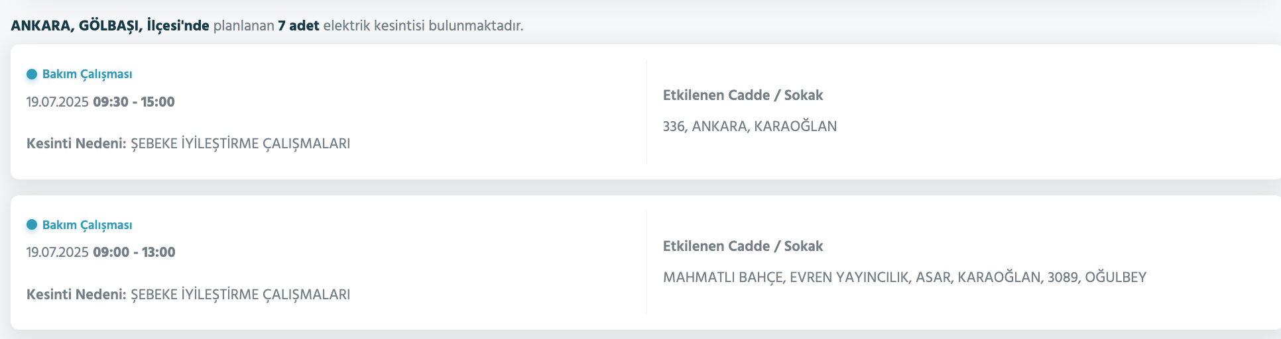Click Etkilenen Cadde / Sokak heading above MAHMATLI BAHÇE

coord(743,246)
